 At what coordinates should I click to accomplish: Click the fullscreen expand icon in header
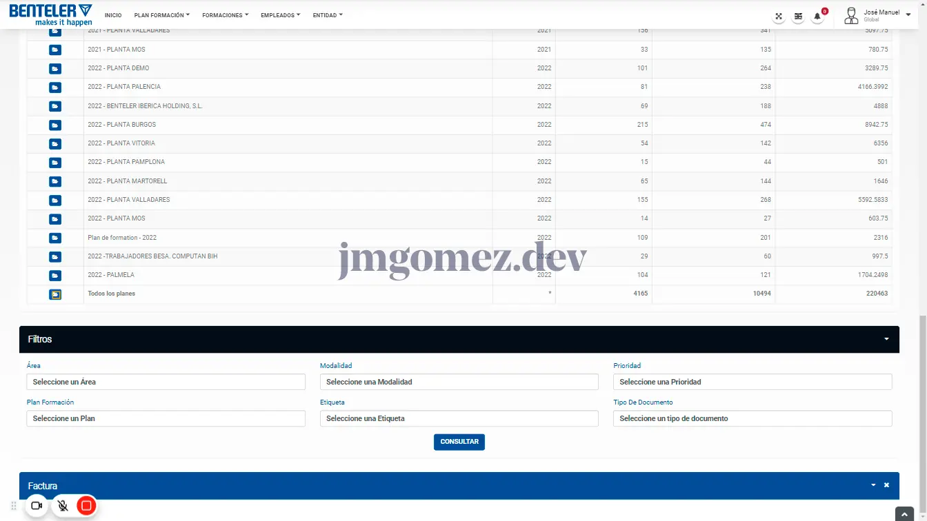[779, 16]
